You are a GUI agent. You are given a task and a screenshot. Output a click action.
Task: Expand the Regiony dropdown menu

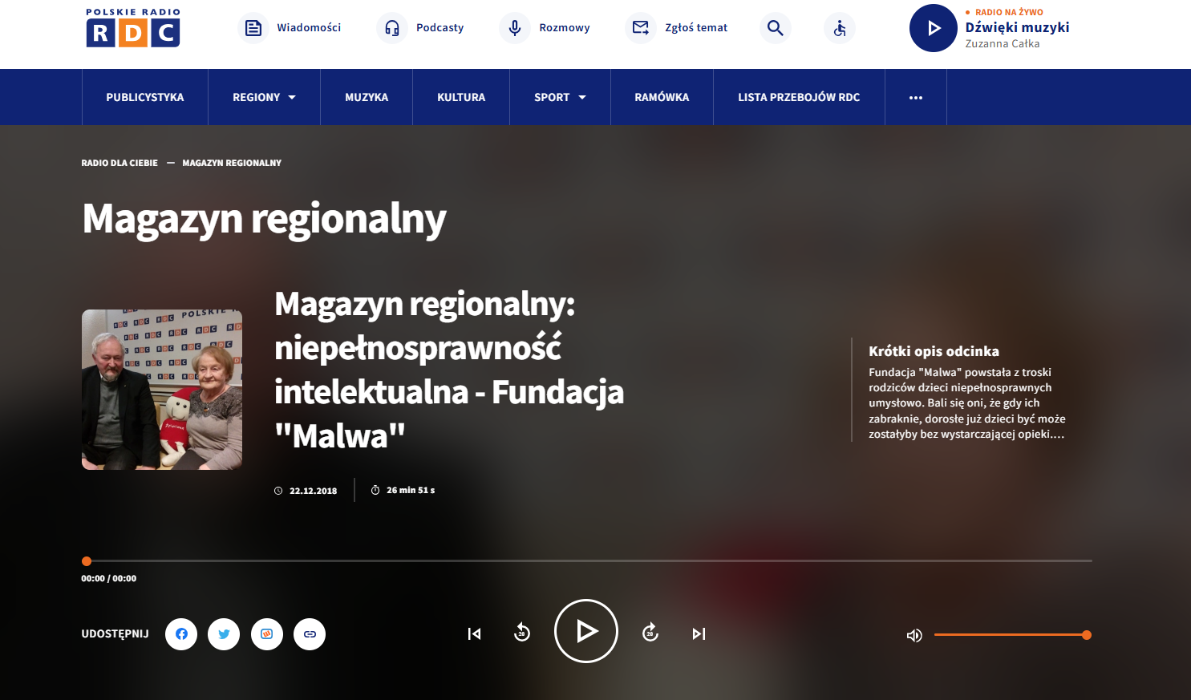click(264, 97)
